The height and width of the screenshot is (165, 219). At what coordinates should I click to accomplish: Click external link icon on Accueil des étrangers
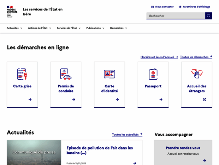tap(205, 99)
